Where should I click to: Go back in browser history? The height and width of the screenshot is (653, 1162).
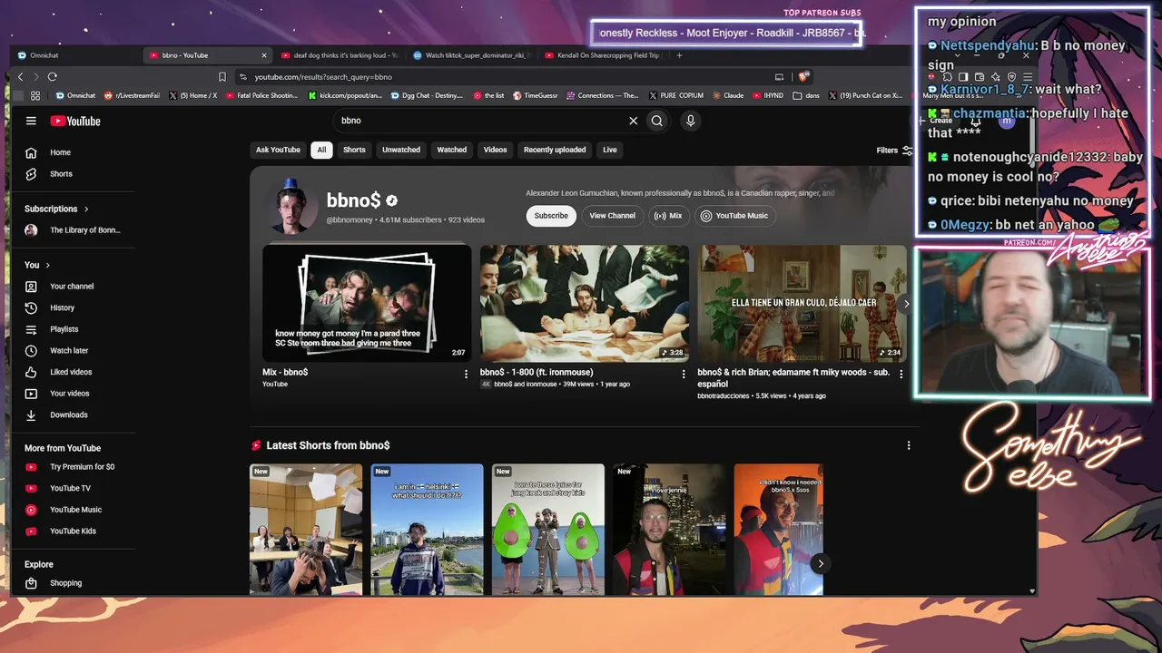point(21,77)
